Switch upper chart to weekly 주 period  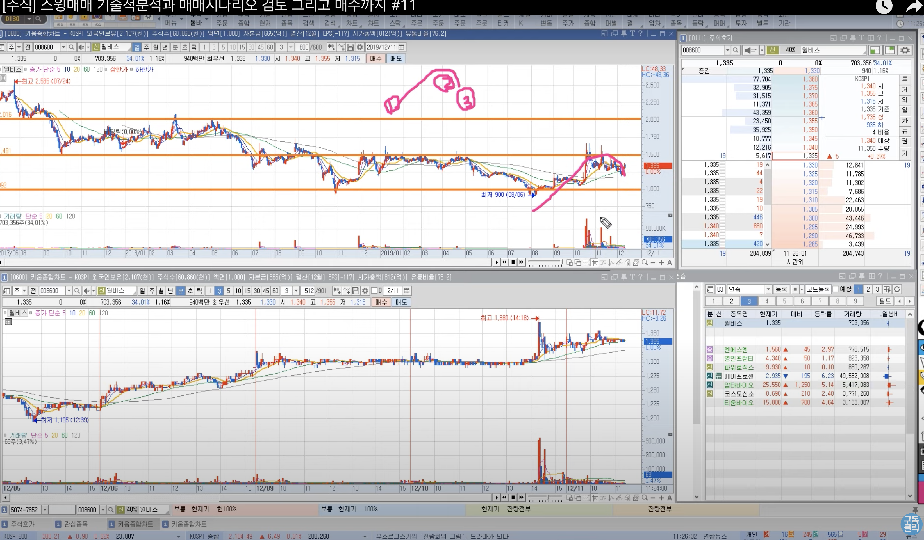coord(146,47)
